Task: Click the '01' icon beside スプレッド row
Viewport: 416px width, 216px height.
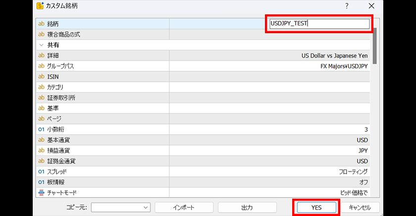Action: point(41,171)
